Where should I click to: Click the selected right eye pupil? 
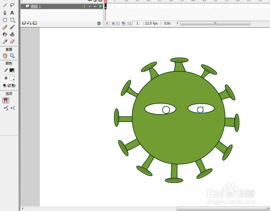click(x=200, y=110)
